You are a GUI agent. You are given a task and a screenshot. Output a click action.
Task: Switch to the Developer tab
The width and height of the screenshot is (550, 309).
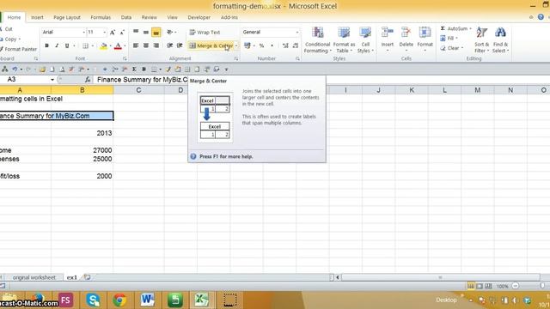tap(199, 17)
